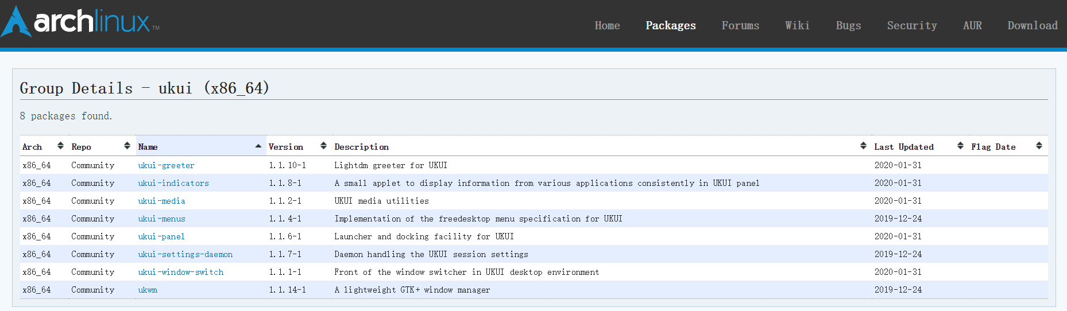Open the Forums page
Viewport: 1067px width, 311px height.
[x=740, y=25]
